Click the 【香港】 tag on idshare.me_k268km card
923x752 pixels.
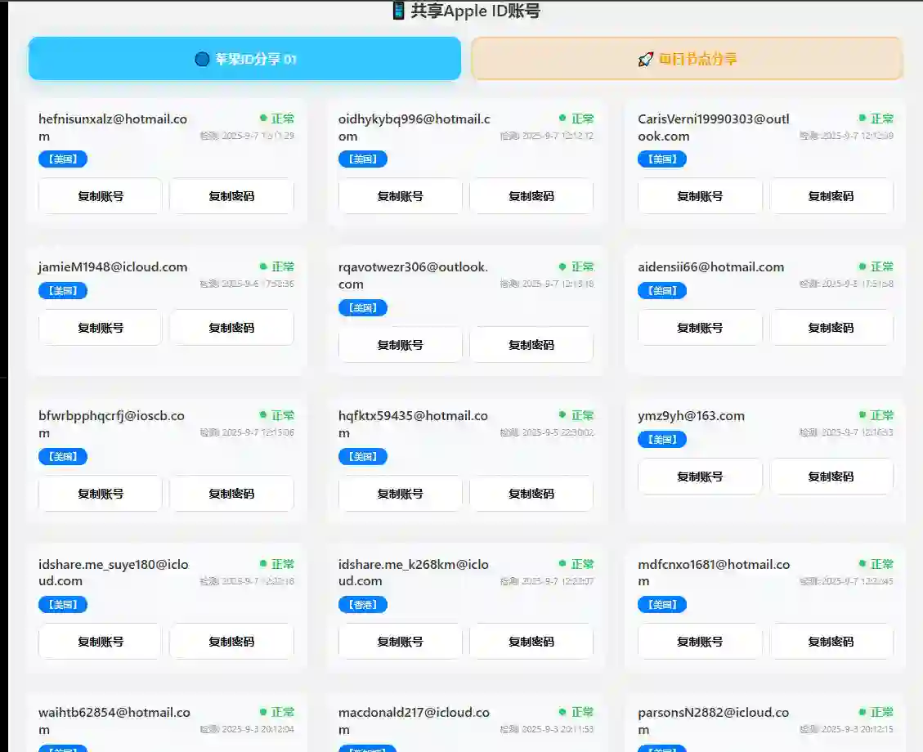pos(362,604)
